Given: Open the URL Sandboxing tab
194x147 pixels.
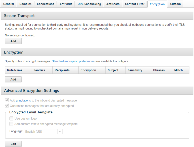Looking at the screenshot, I should point(89,4).
